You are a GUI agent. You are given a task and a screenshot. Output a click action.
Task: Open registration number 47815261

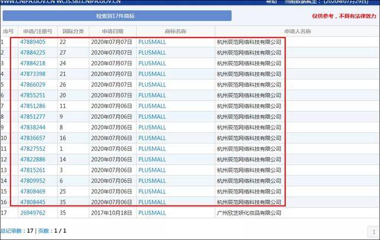pyautogui.click(x=33, y=170)
